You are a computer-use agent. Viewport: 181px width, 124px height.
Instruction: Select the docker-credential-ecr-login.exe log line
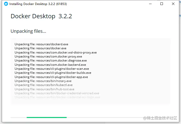coord(57,97)
